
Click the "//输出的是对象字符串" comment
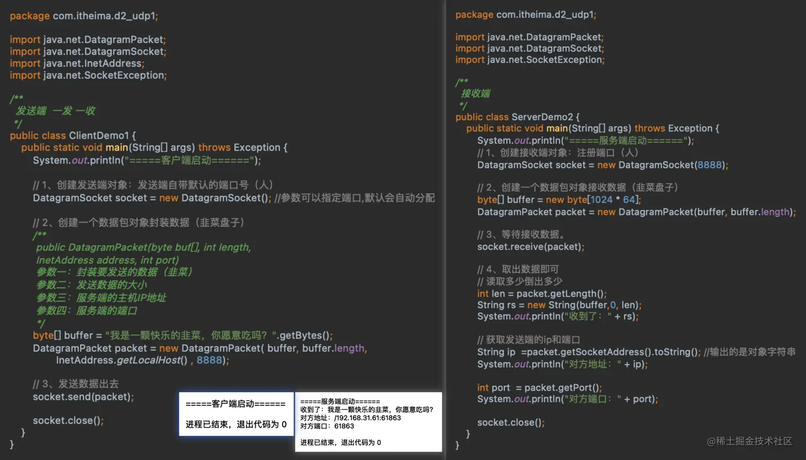point(749,352)
